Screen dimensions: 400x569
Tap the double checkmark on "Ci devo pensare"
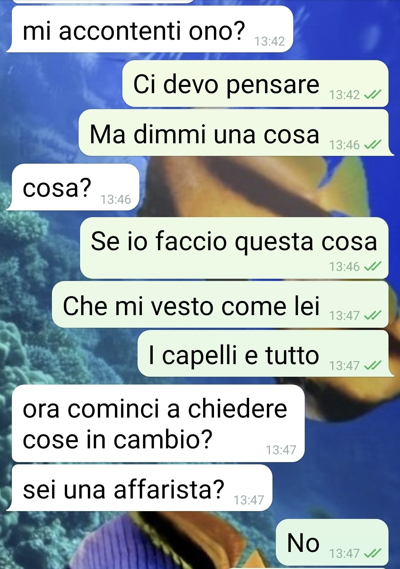click(x=373, y=95)
